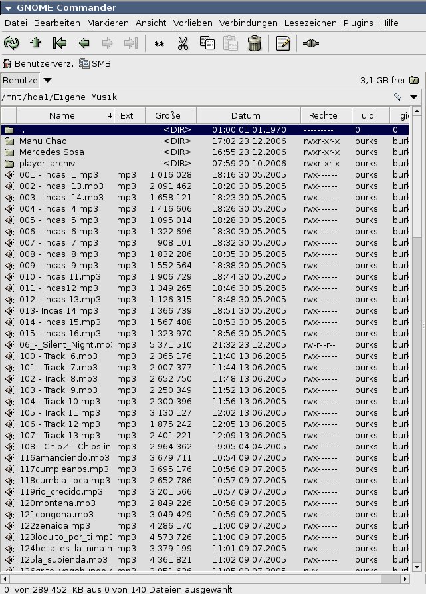Select file 001 - Incas 1.mp3
The width and height of the screenshot is (426, 594).
point(205,175)
